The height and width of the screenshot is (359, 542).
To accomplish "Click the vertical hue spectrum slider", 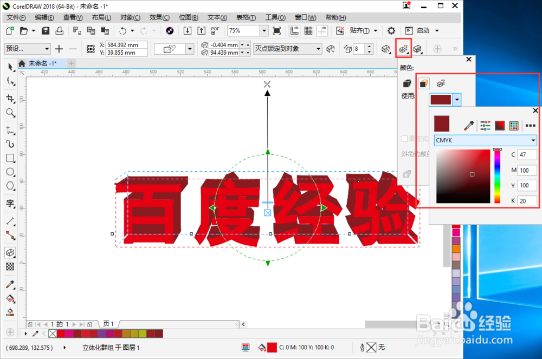I will click(498, 177).
